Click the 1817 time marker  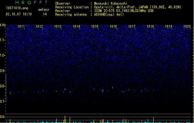click(x=132, y=26)
